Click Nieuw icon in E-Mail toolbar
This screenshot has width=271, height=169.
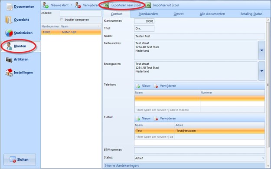pos(138,119)
